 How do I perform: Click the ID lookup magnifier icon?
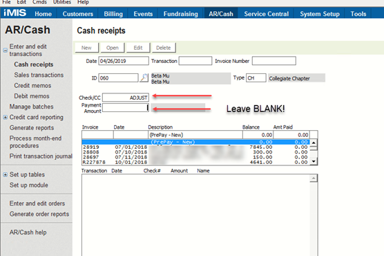pos(144,77)
